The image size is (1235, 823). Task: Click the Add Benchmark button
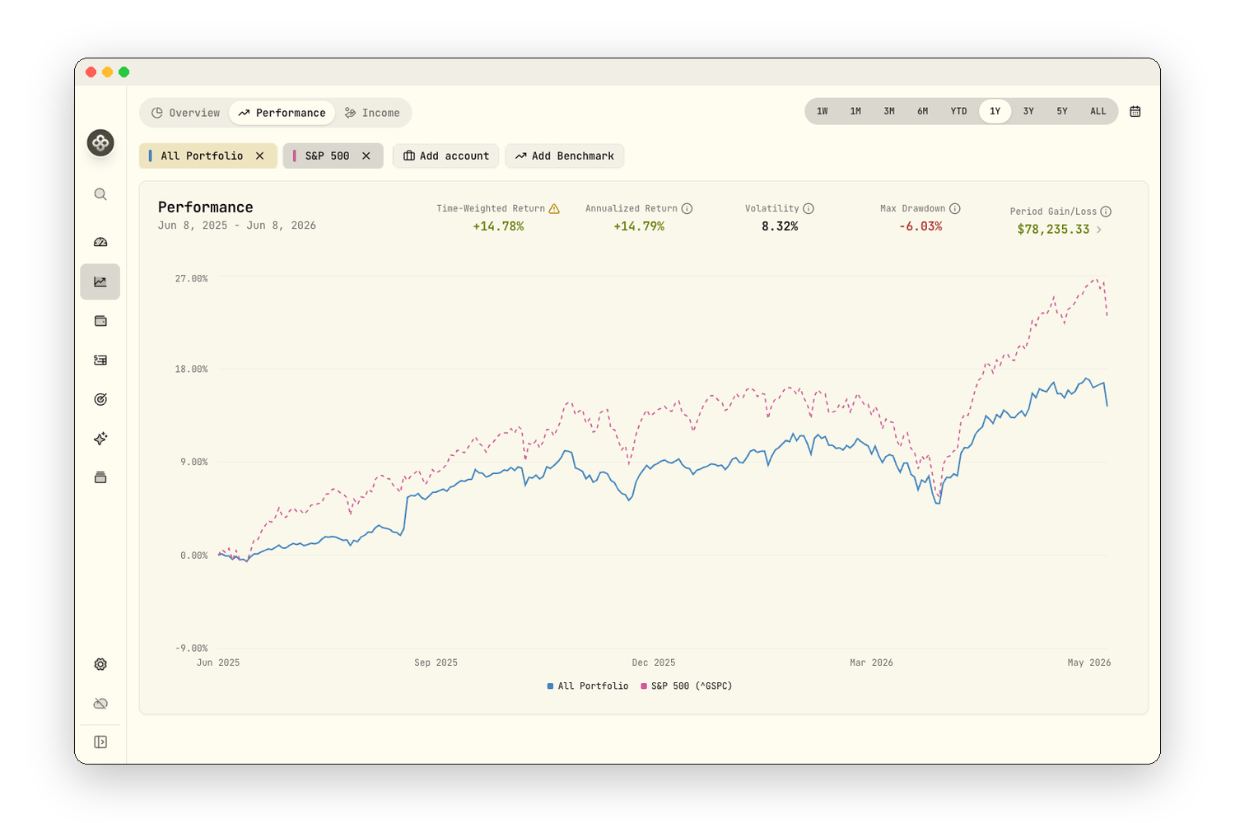tap(565, 156)
